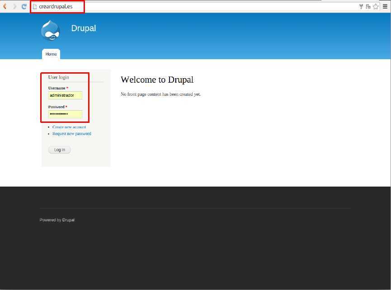Reload the creardrupal.es page
The width and height of the screenshot is (391, 290).
coord(24,7)
